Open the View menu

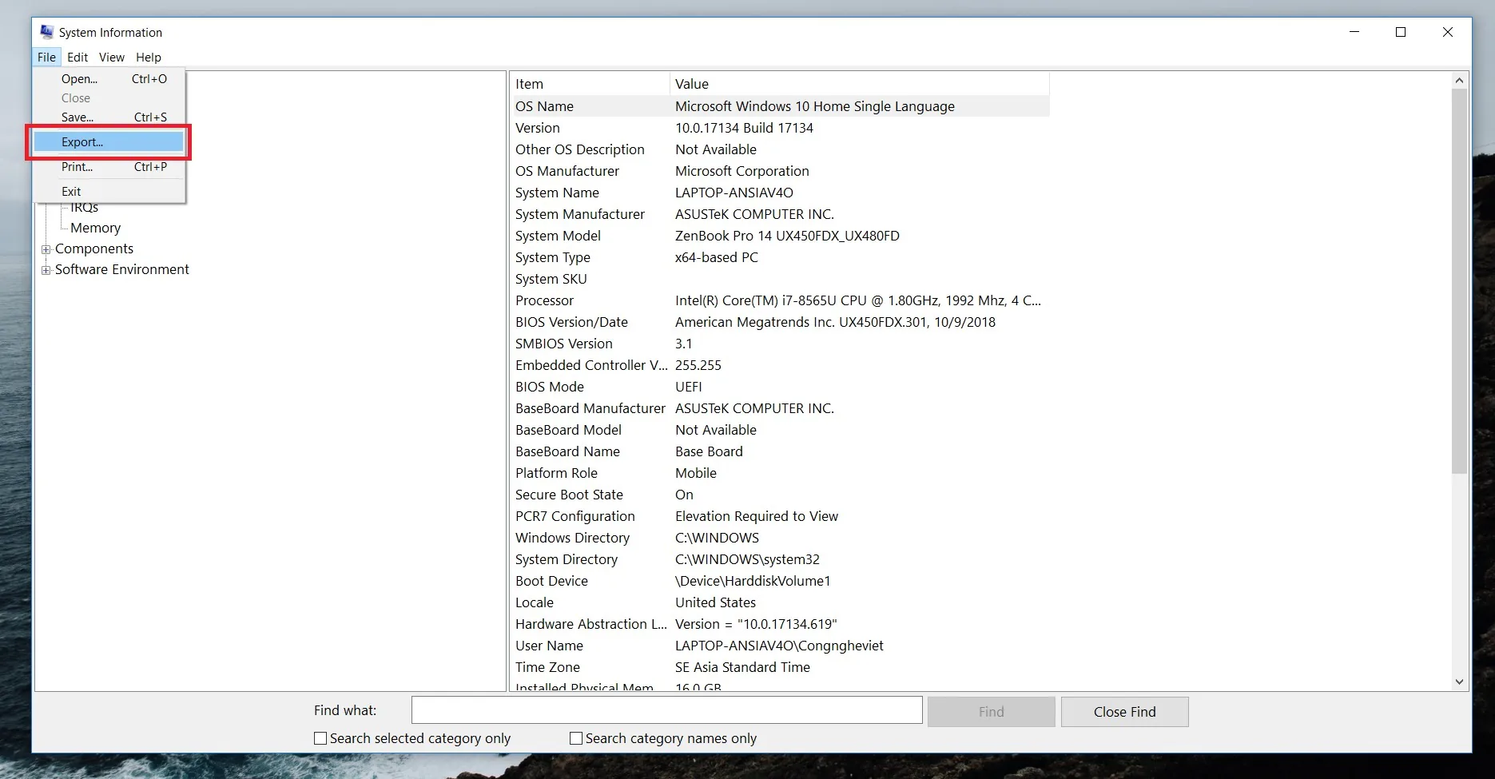click(112, 58)
